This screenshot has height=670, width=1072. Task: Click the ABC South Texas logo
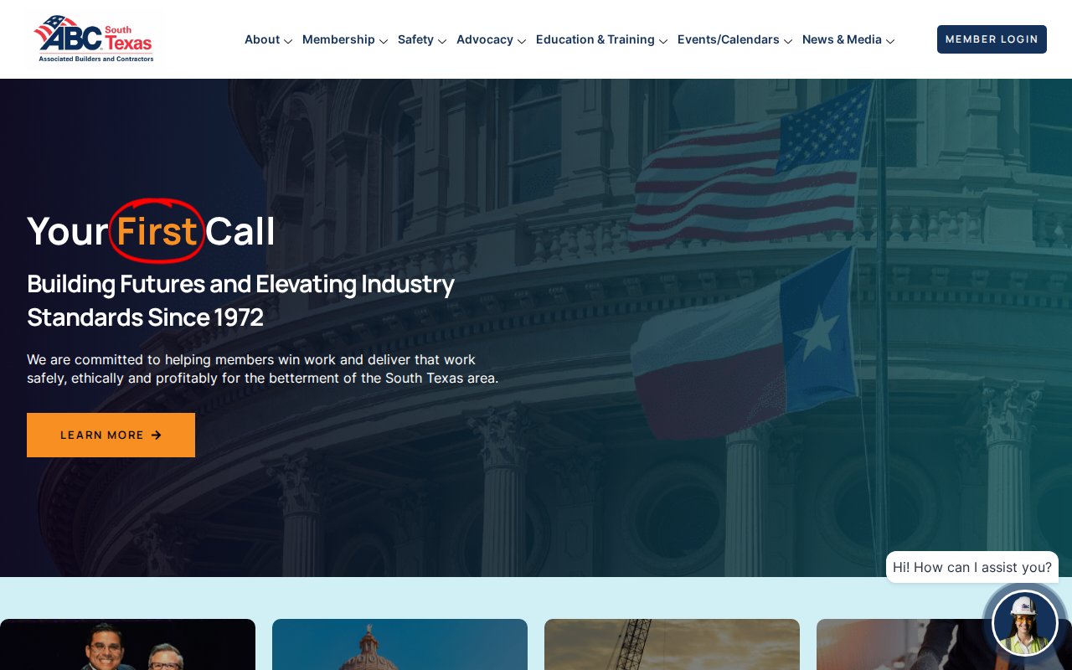click(x=94, y=39)
